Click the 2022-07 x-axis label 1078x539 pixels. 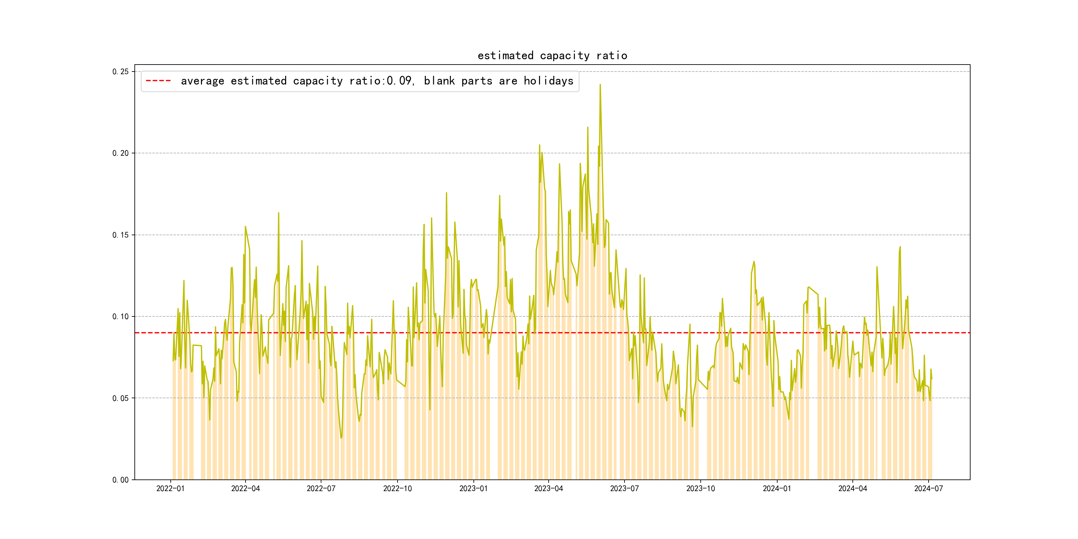[x=321, y=488]
